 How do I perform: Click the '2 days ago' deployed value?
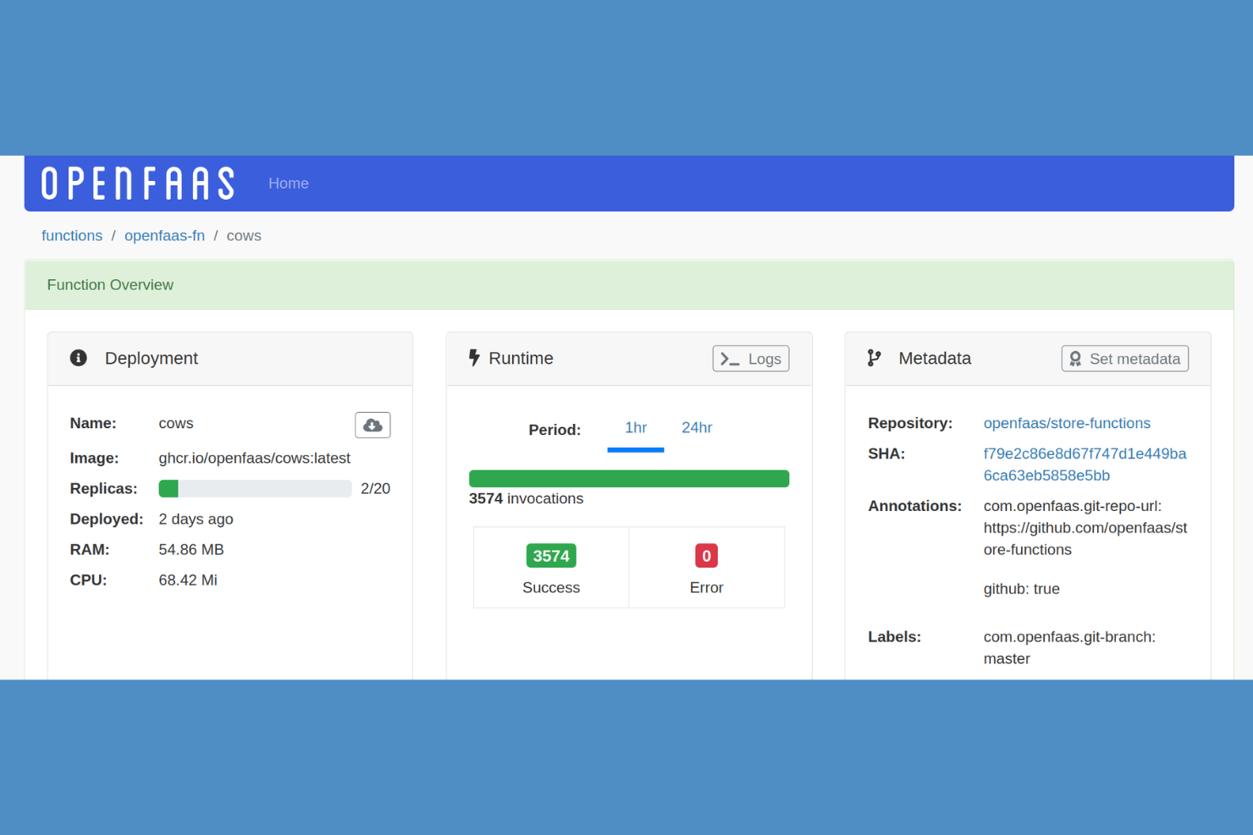(196, 519)
